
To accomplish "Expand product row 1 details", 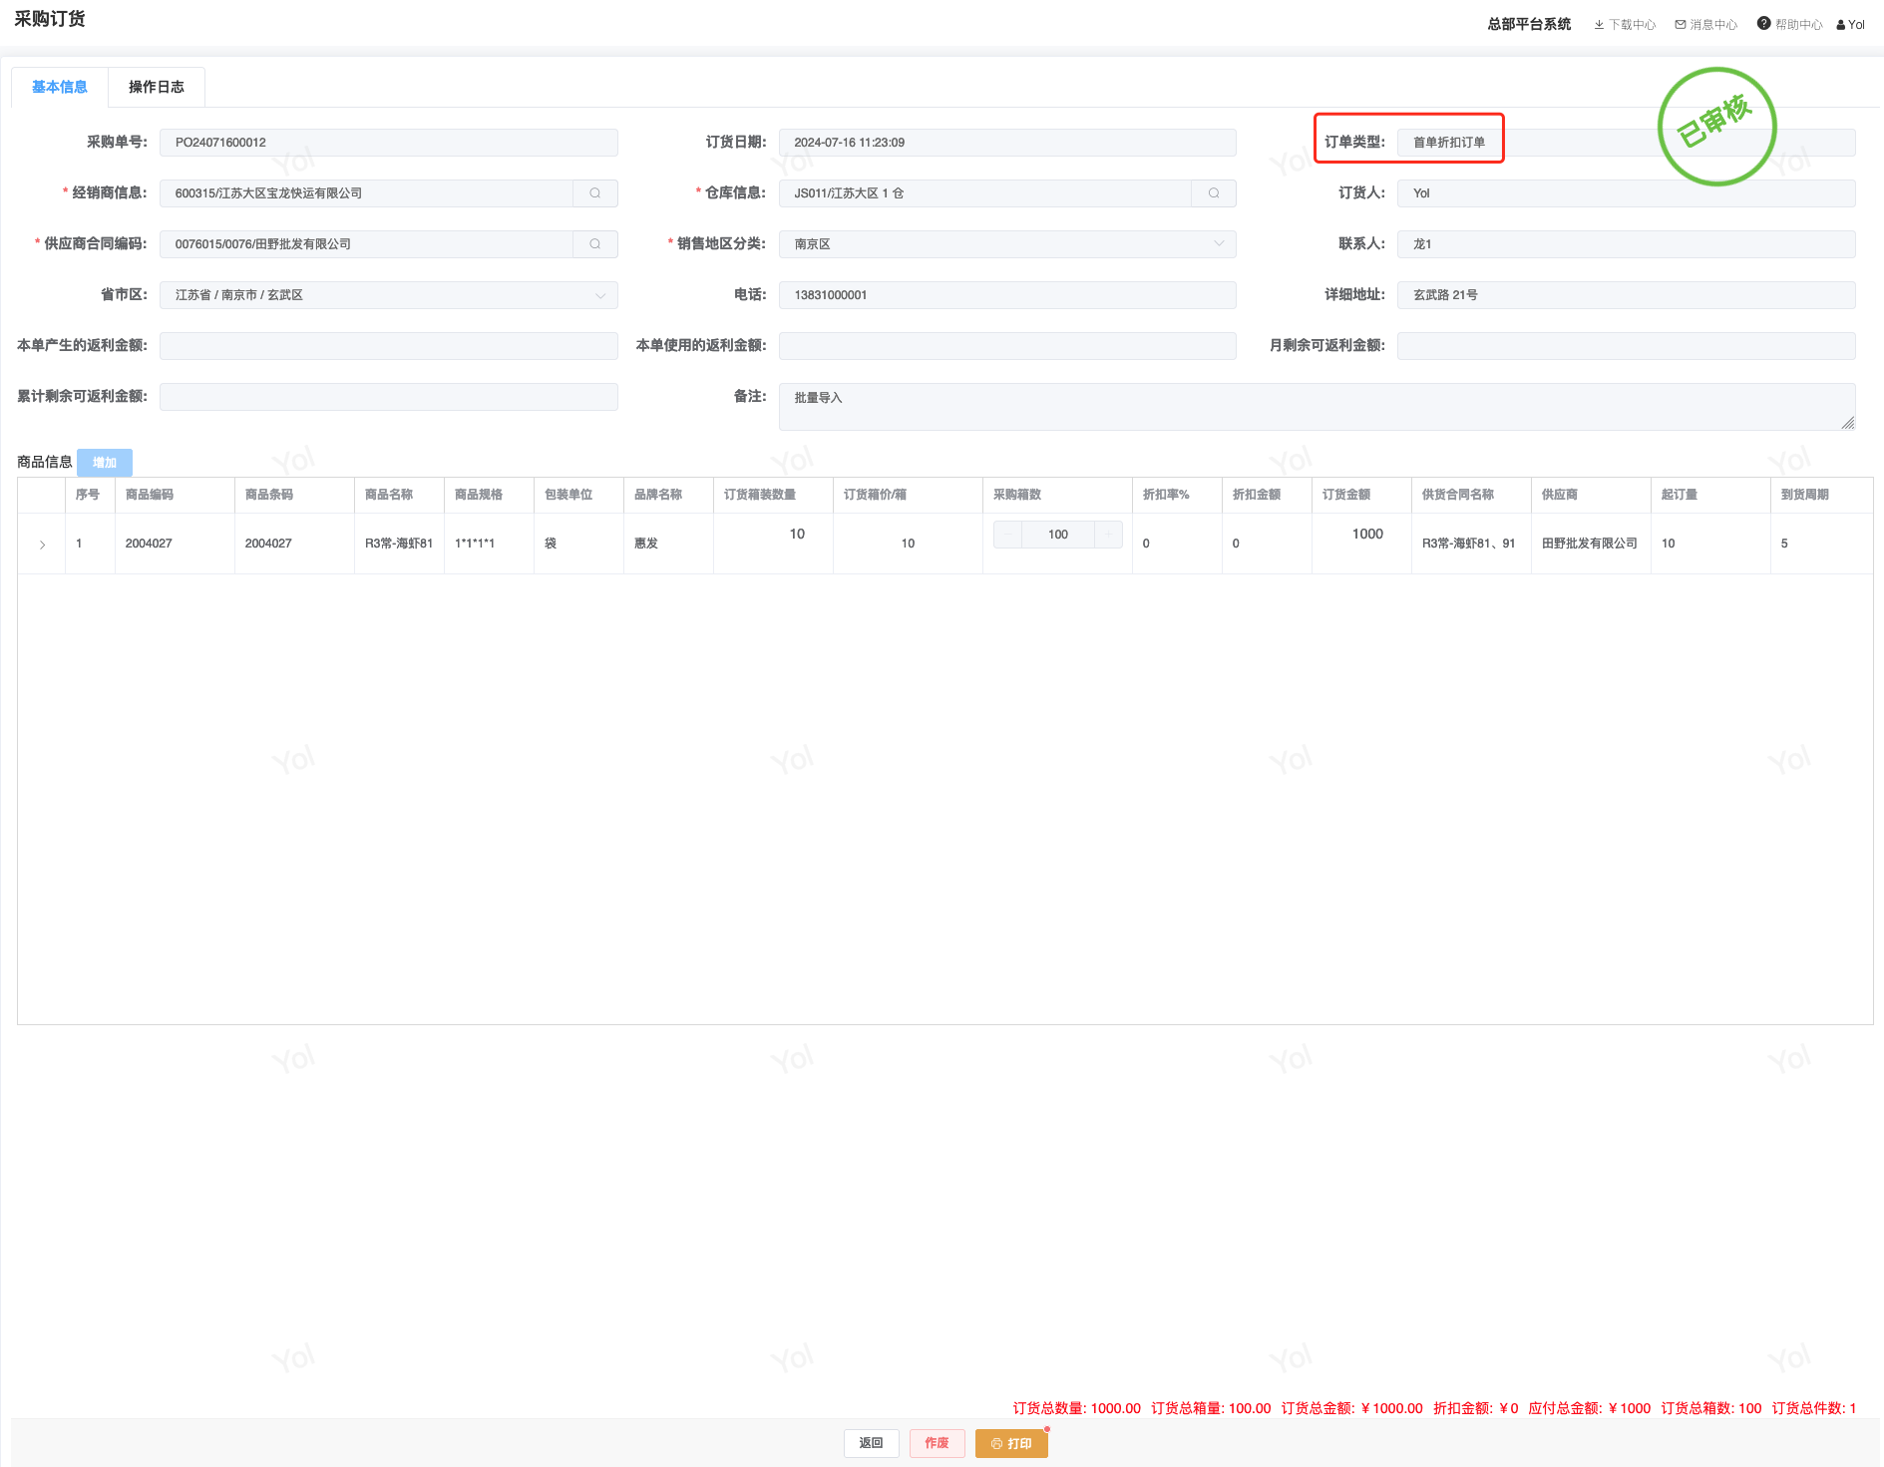I will 42,545.
